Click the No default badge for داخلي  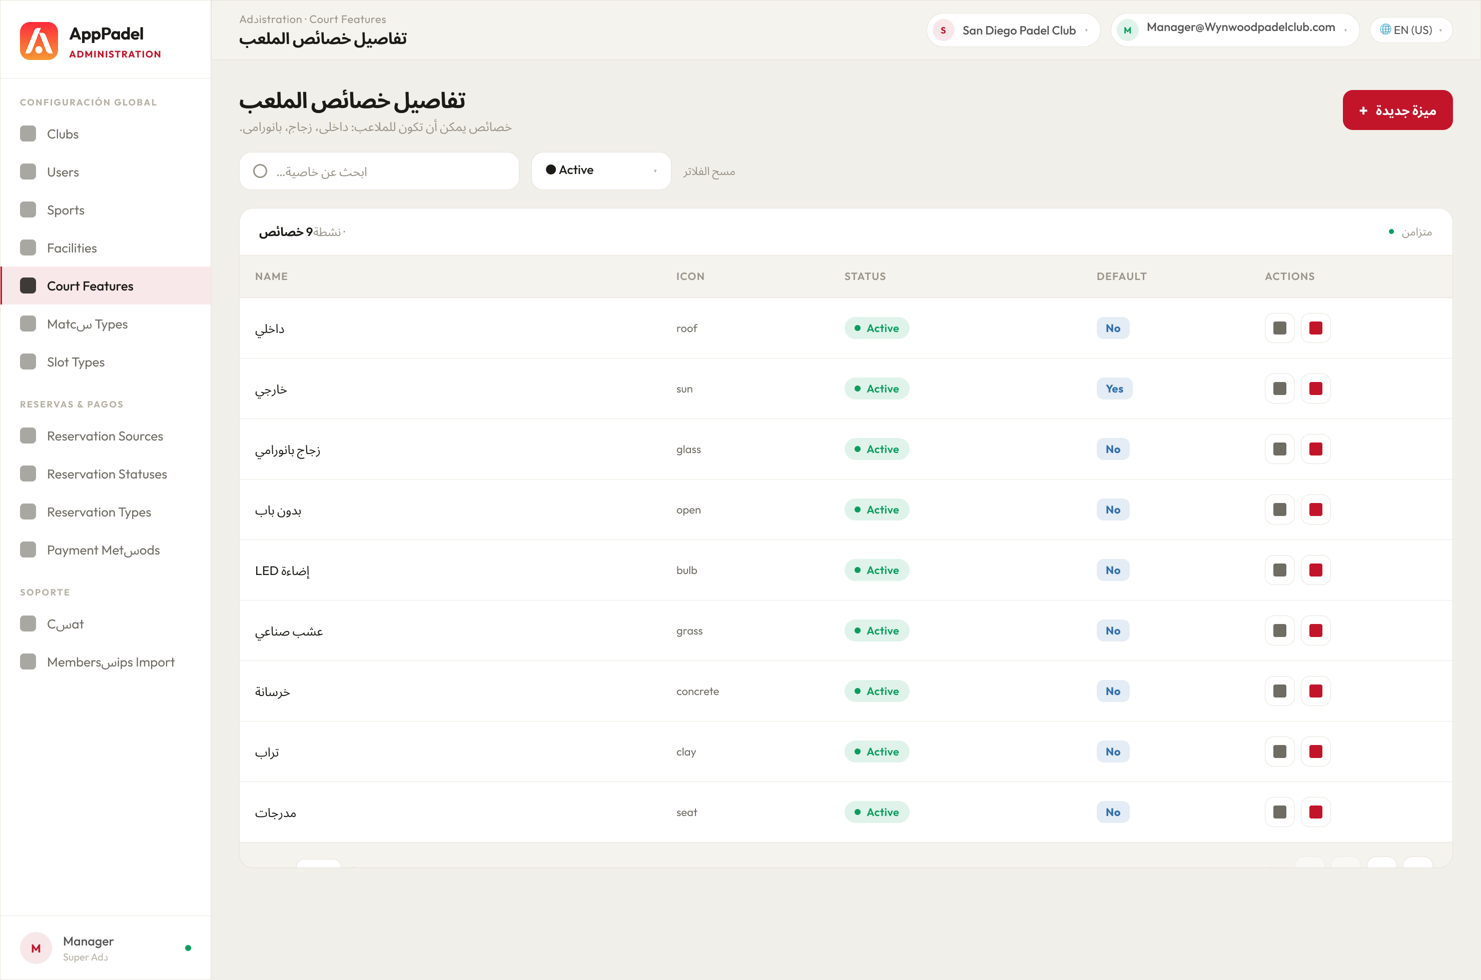click(x=1113, y=328)
